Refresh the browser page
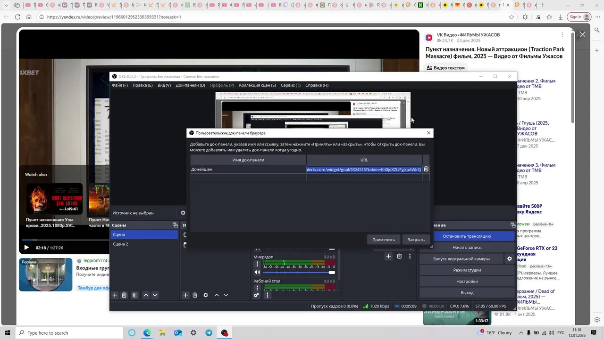 (17, 17)
